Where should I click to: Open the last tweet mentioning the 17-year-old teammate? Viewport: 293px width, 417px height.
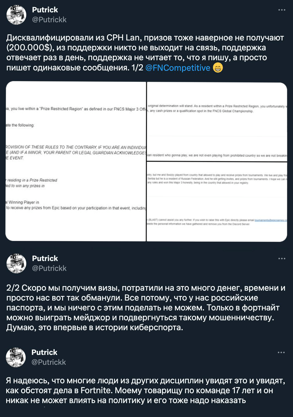click(x=145, y=391)
